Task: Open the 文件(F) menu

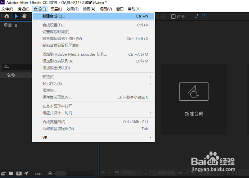Action: click(7, 9)
